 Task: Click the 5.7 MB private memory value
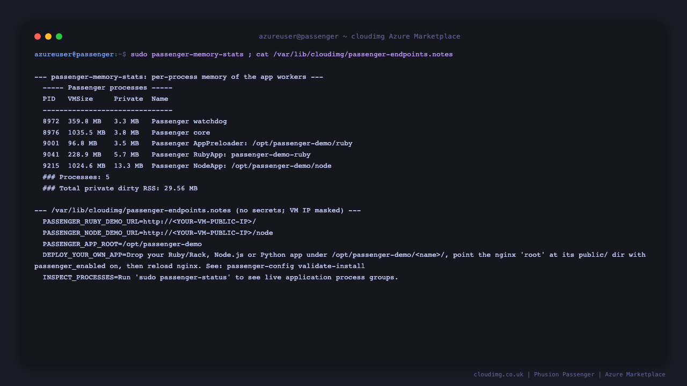coord(126,154)
